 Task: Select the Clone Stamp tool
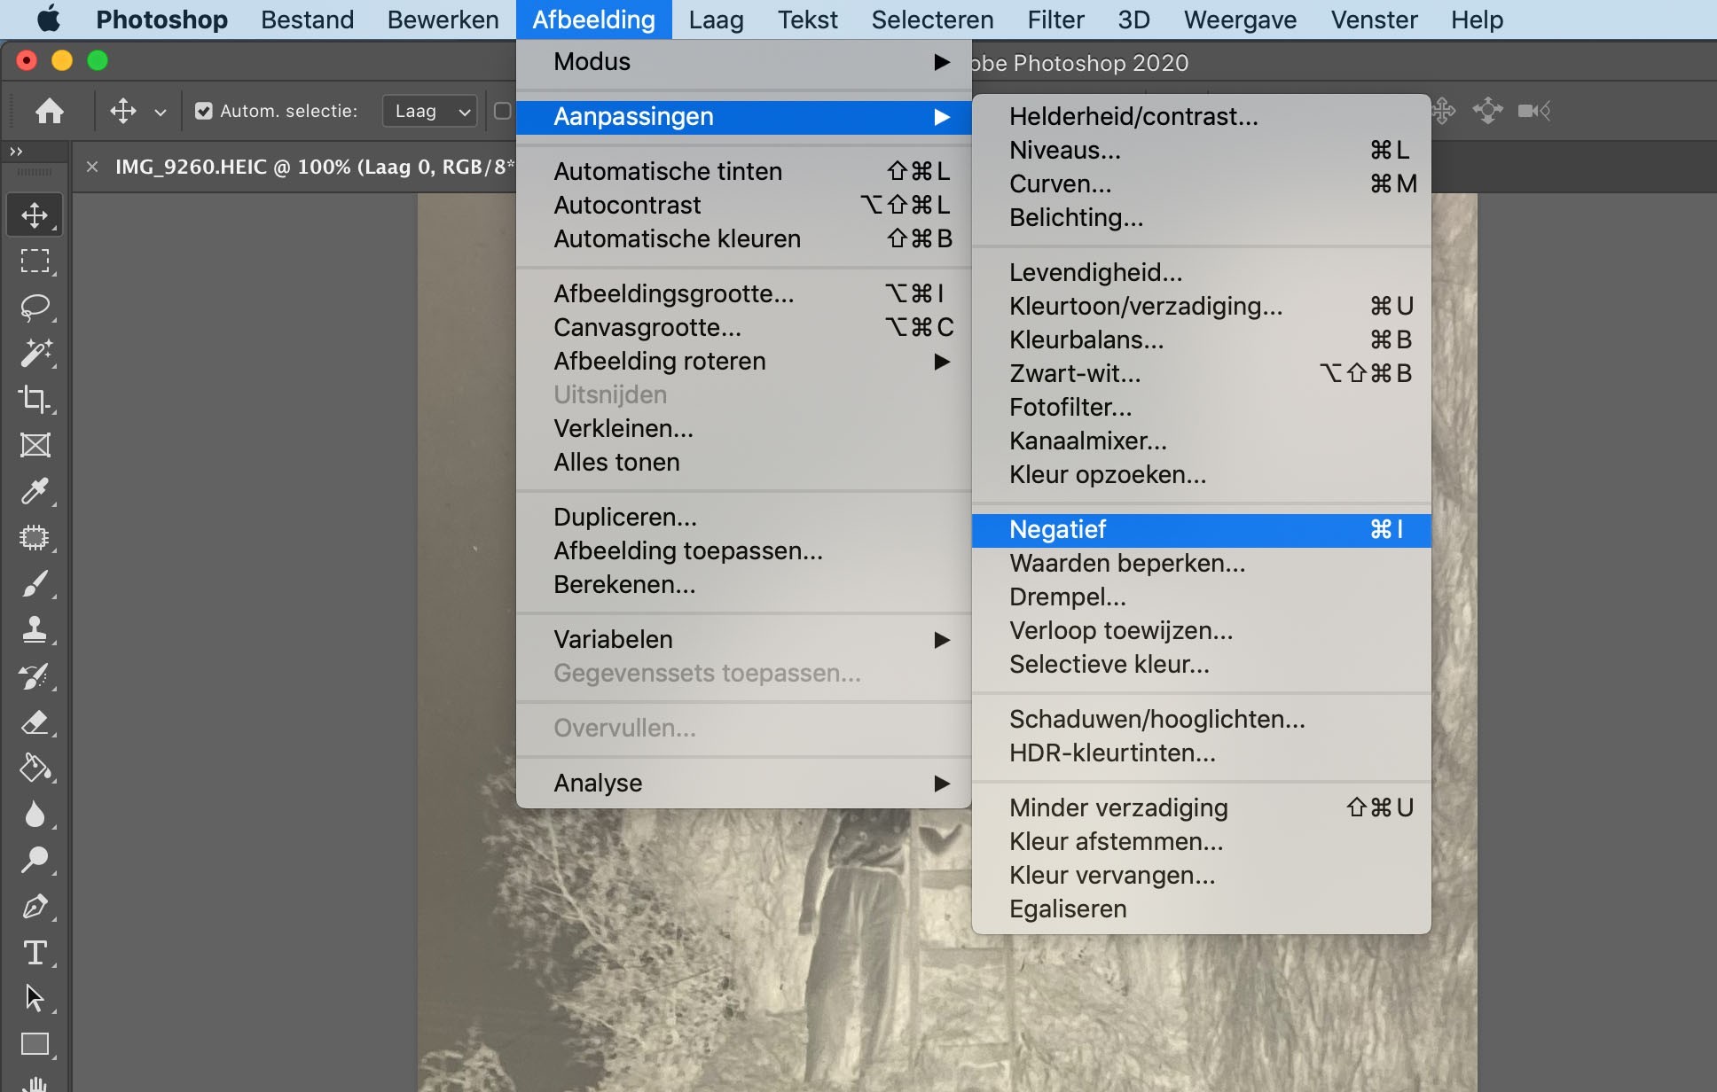point(35,629)
